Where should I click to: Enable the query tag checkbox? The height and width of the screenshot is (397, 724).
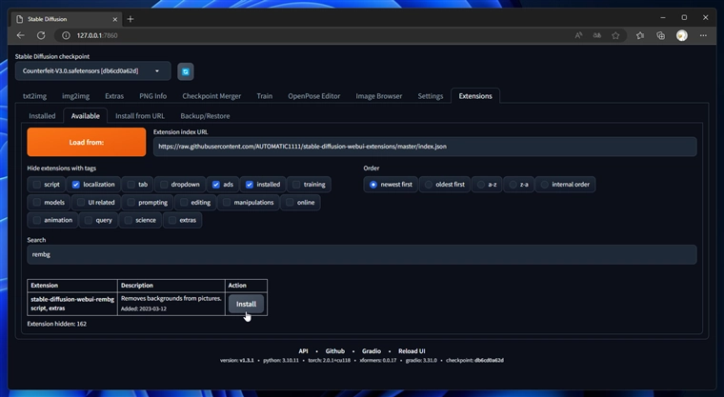point(89,220)
